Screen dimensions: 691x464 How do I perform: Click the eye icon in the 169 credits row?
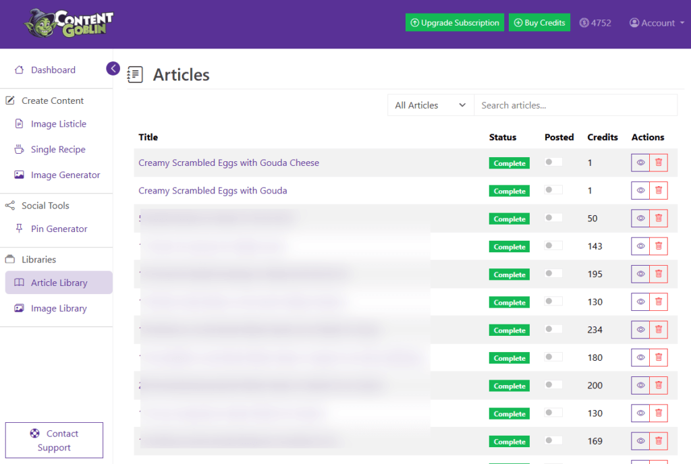coord(640,441)
